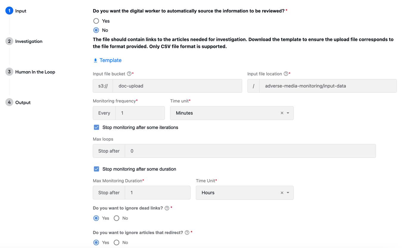Open help icon for Input file location
This screenshot has width=409, height=248.
[286, 74]
